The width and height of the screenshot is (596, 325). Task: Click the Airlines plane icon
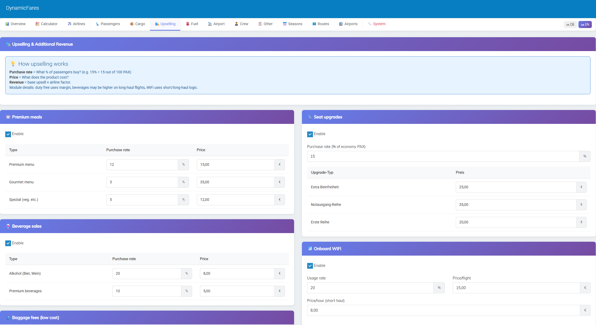pos(69,24)
